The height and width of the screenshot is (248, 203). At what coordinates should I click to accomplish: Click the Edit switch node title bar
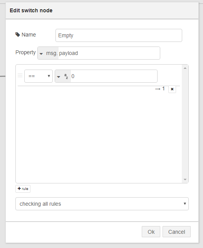(x=102, y=11)
